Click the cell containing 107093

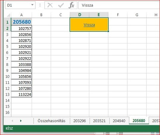[22, 83]
